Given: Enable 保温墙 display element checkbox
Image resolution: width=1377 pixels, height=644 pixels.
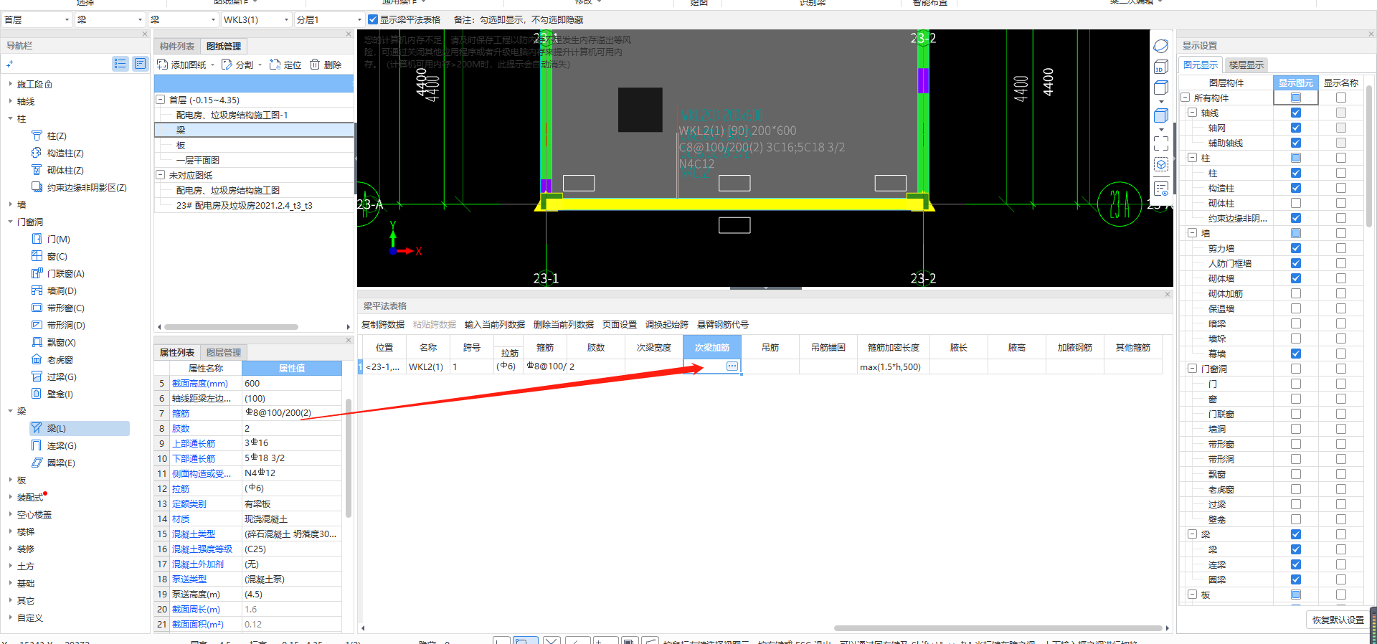Looking at the screenshot, I should (x=1295, y=308).
